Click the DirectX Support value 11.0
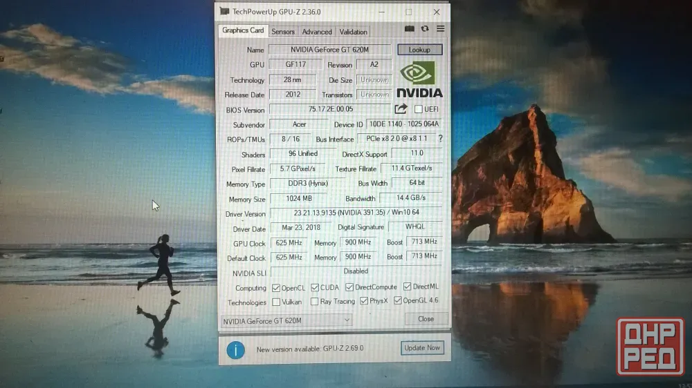The image size is (692, 388). pyautogui.click(x=417, y=153)
